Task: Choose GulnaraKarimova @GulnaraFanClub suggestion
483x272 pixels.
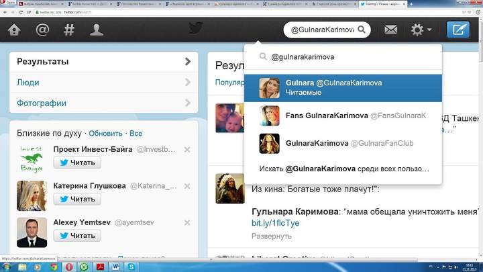Action: pos(343,144)
